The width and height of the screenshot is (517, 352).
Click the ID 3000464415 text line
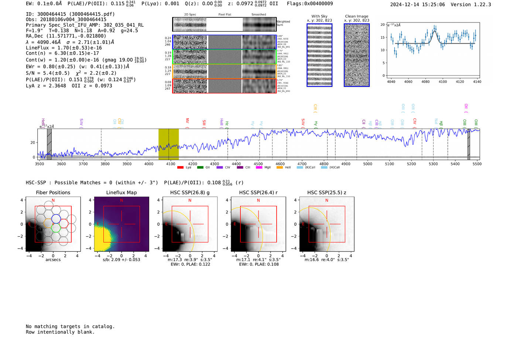coord(70,14)
